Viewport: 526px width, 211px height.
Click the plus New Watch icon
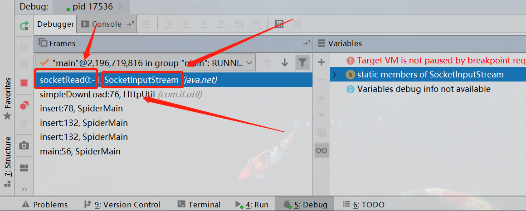321,62
